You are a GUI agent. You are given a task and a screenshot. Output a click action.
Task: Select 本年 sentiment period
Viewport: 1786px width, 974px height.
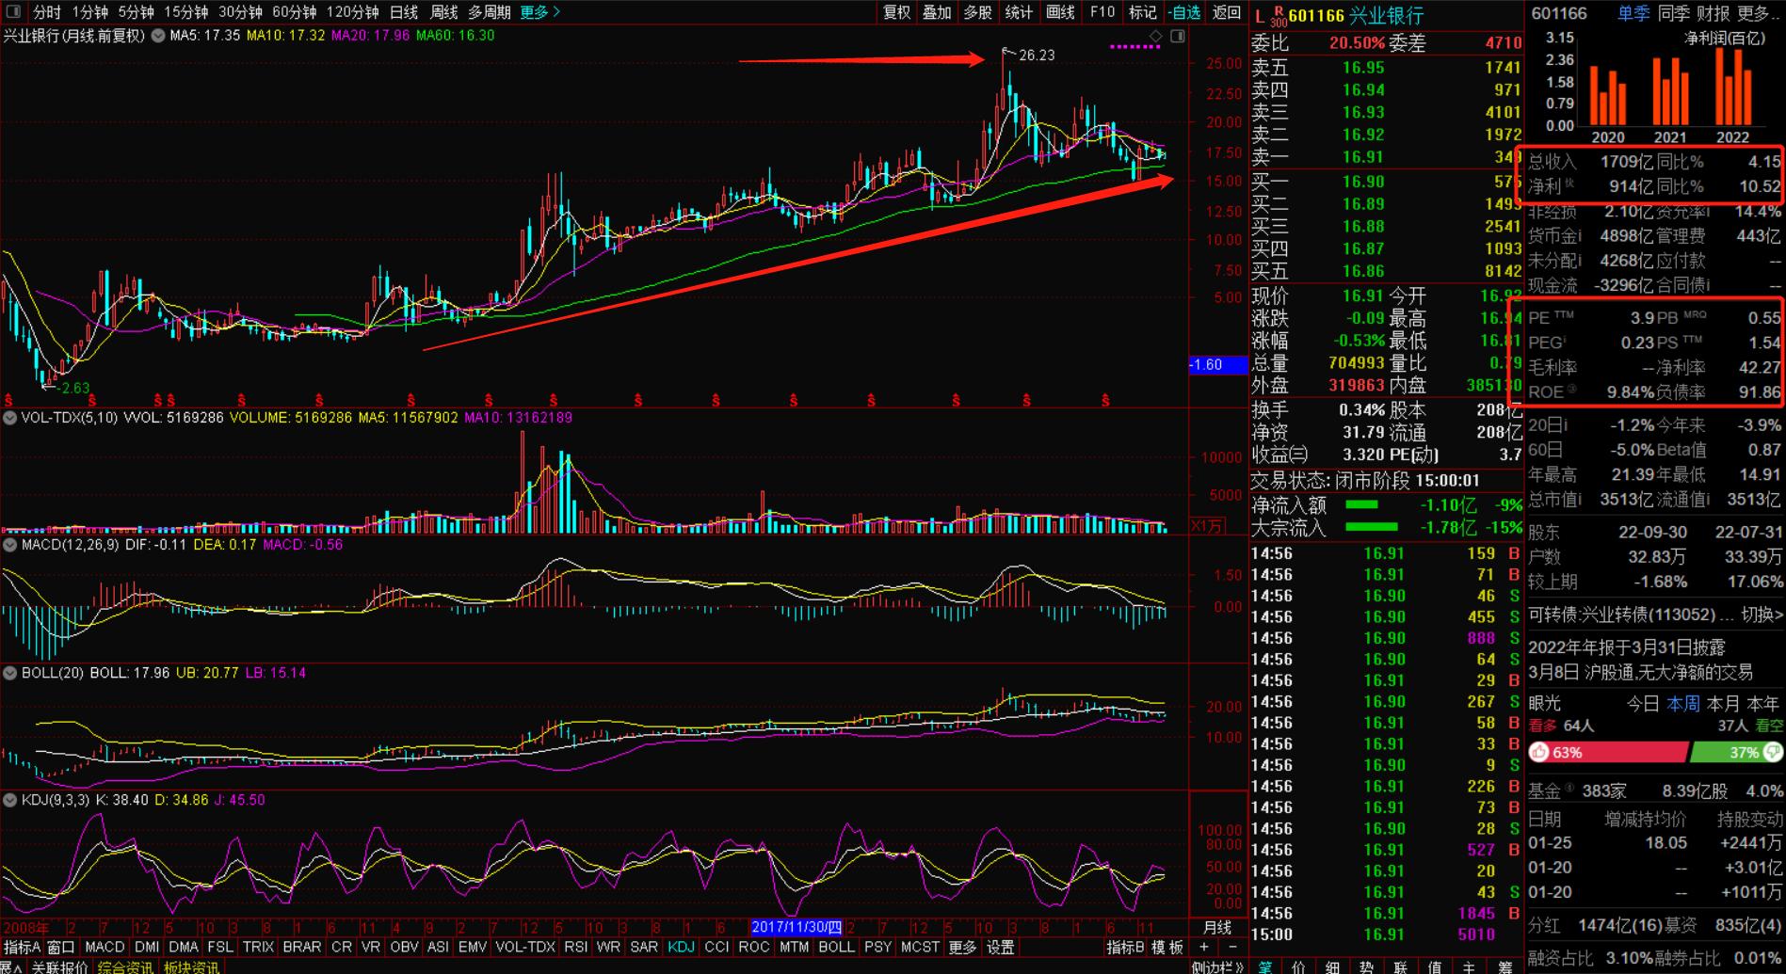[x=1763, y=703]
